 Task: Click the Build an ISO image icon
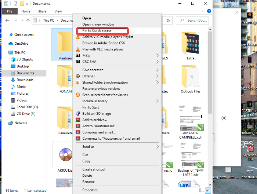pyautogui.click(x=78, y=114)
